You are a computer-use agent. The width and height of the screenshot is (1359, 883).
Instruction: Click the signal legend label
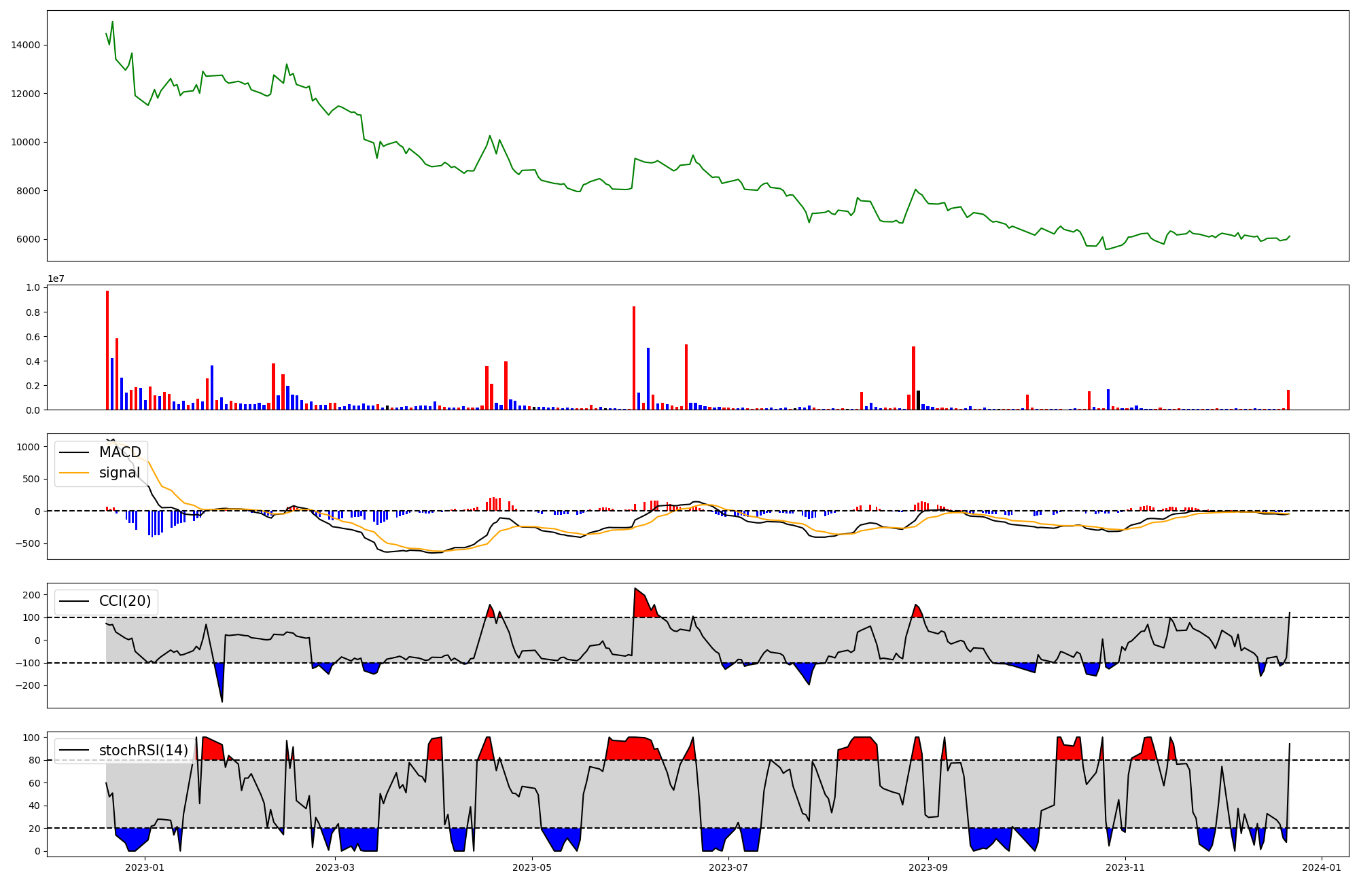[x=120, y=473]
